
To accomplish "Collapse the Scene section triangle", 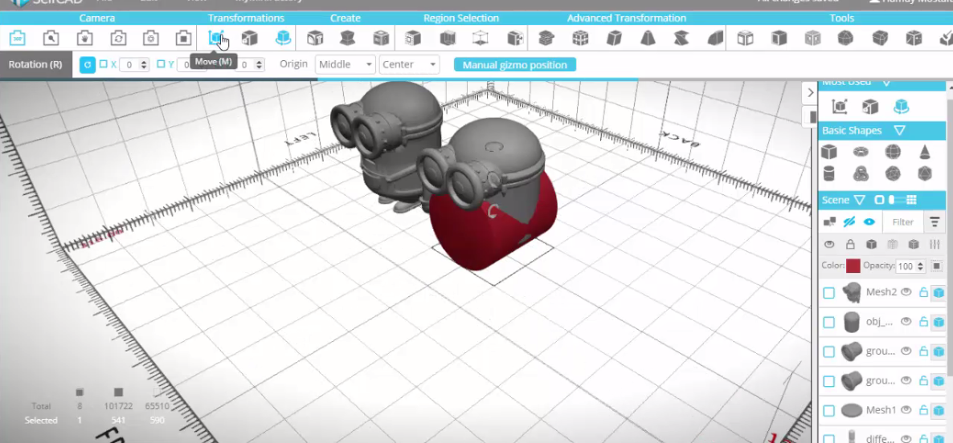I will (x=860, y=200).
